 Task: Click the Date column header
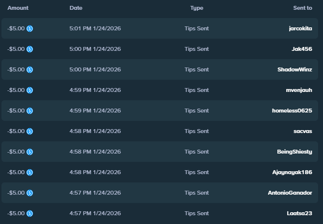[x=76, y=8]
